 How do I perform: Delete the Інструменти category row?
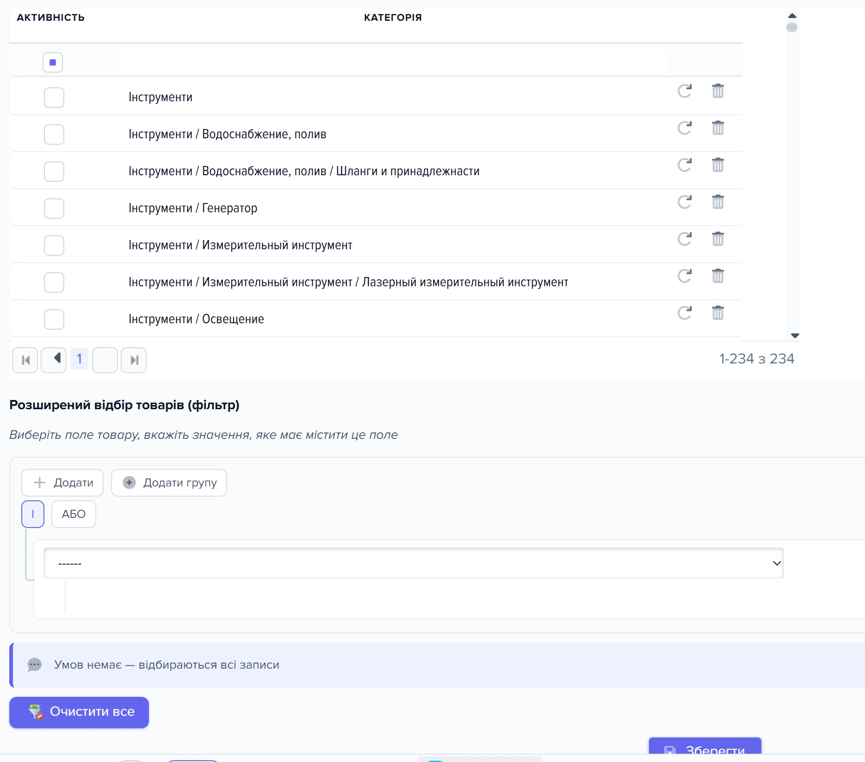[x=718, y=91]
